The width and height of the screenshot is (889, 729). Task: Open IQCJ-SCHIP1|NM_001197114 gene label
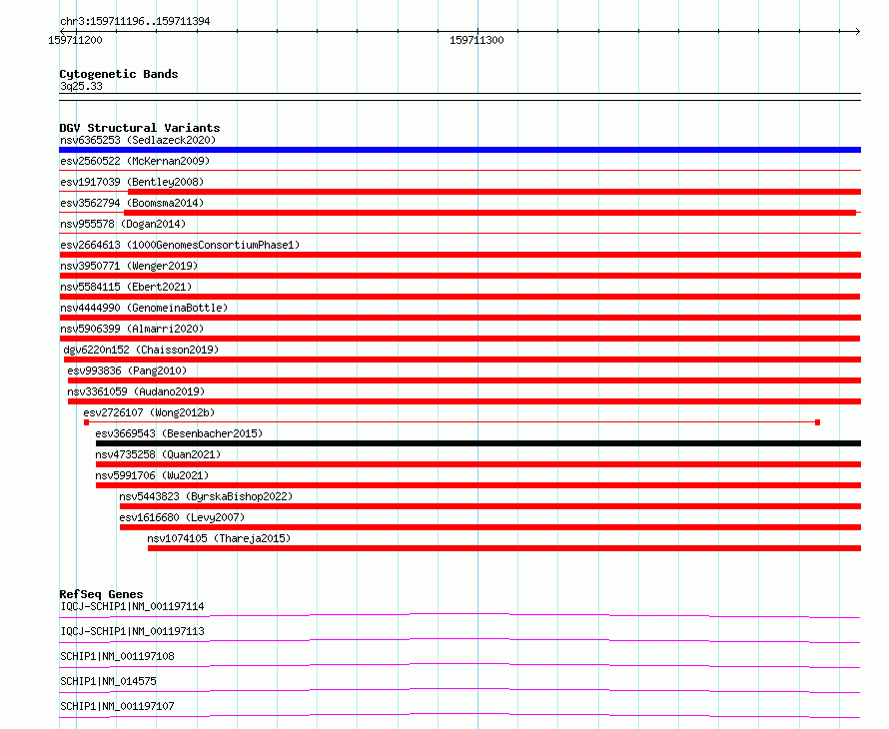click(x=132, y=606)
